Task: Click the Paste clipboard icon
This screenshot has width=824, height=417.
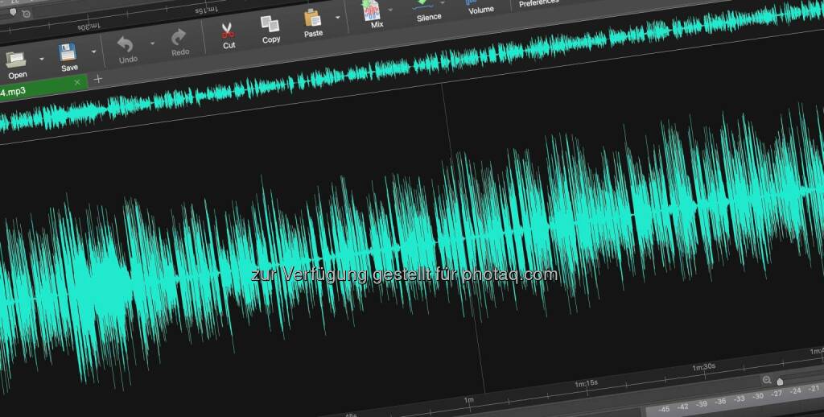Action: pos(312,19)
